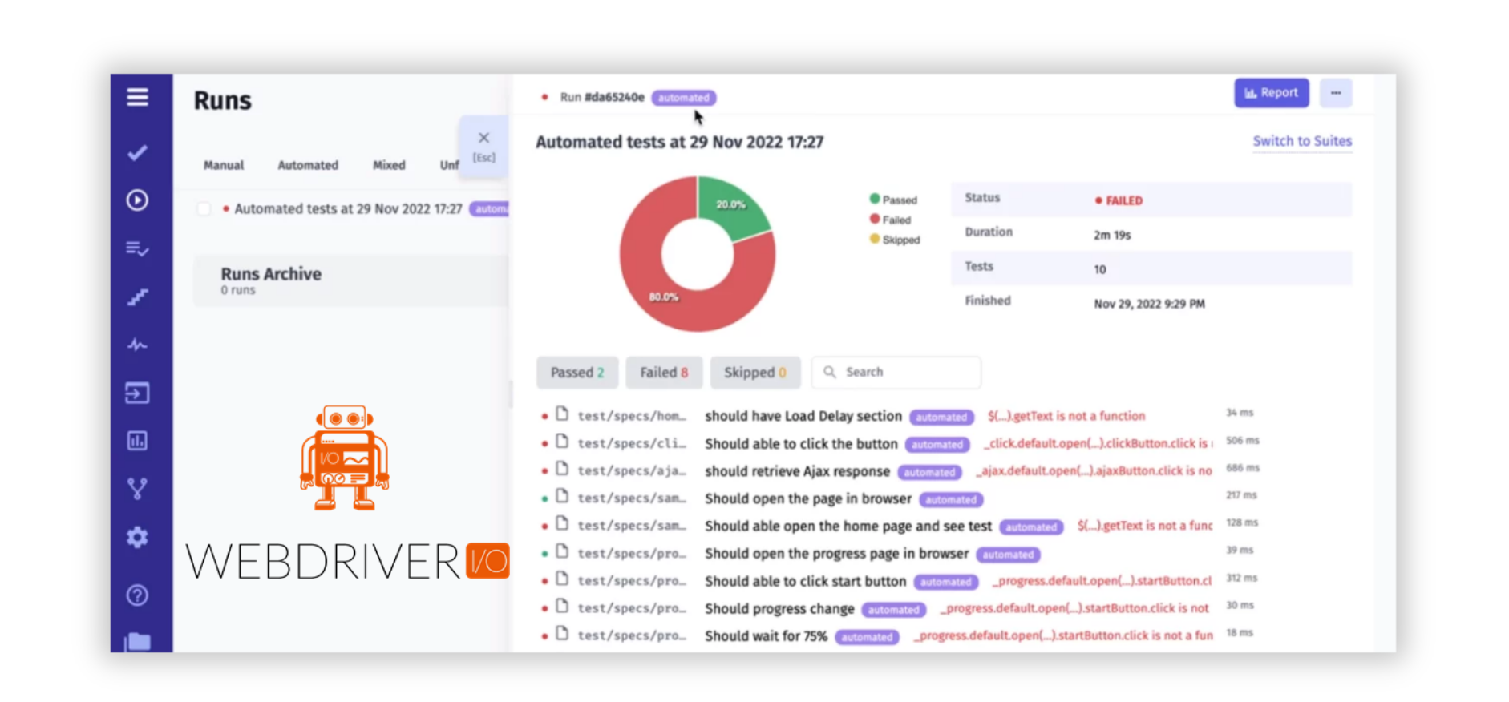The width and height of the screenshot is (1509, 702).
Task: Open the Pulse activity sidebar icon
Action: click(x=137, y=345)
